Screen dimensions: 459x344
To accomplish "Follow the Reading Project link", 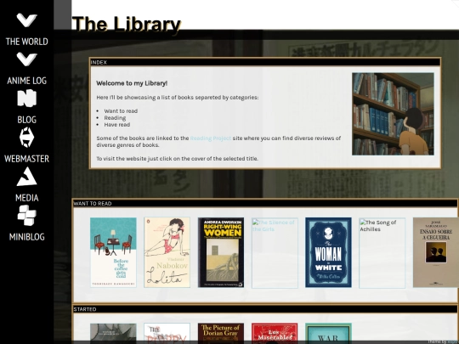I will click(211, 138).
